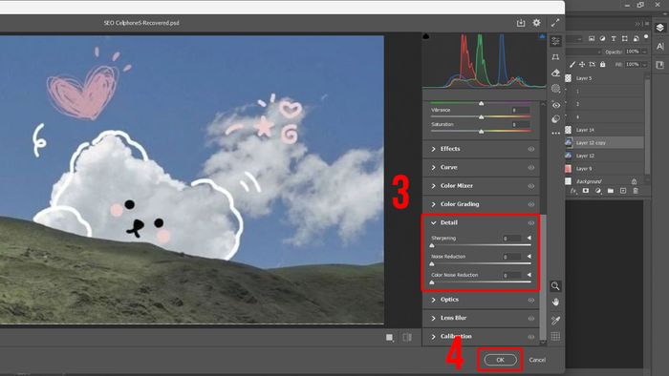The image size is (669, 376).
Task: Expand the Color Grading section
Action: click(x=434, y=204)
